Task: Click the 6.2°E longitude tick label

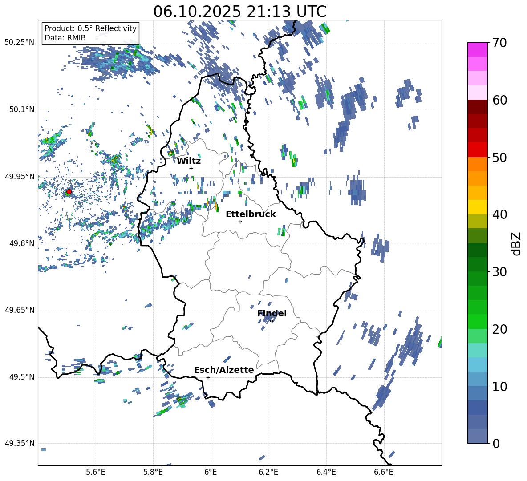Action: (x=268, y=472)
